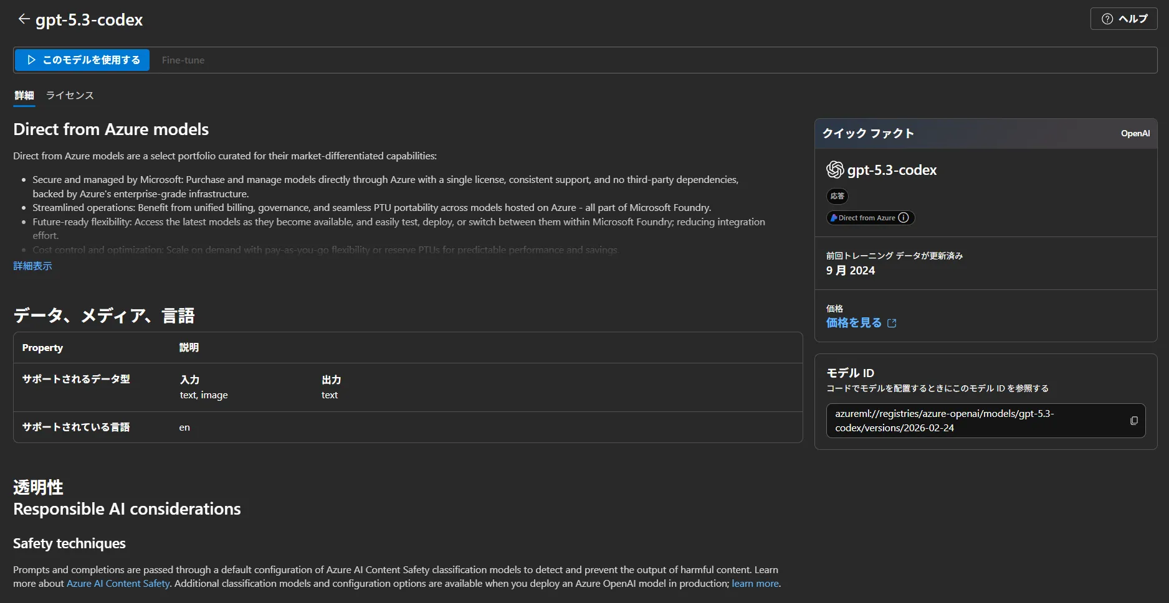Click the en language value
Screen dimensions: 1169x603
point(184,428)
